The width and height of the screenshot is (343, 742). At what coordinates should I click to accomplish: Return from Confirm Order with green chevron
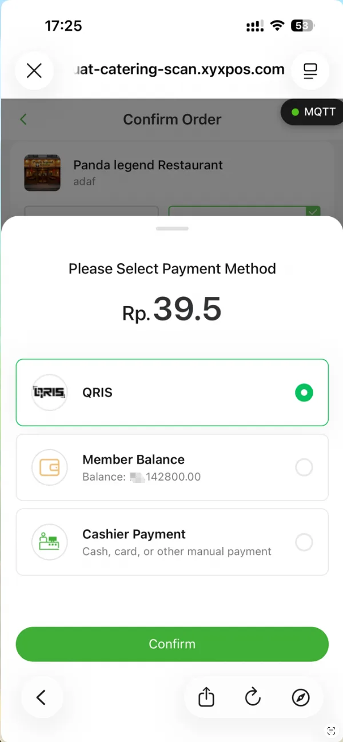23,119
